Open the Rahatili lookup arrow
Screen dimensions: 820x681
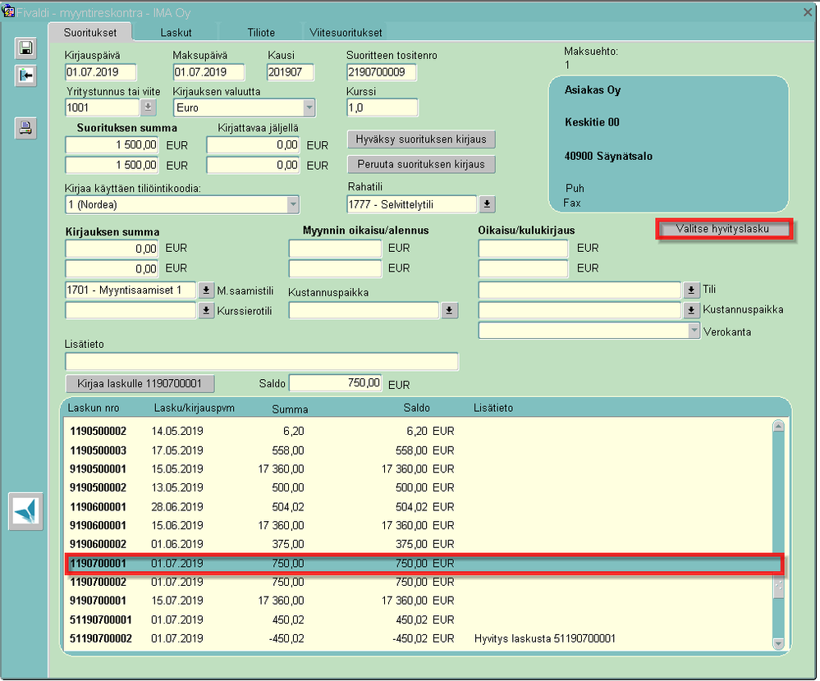pyautogui.click(x=487, y=204)
